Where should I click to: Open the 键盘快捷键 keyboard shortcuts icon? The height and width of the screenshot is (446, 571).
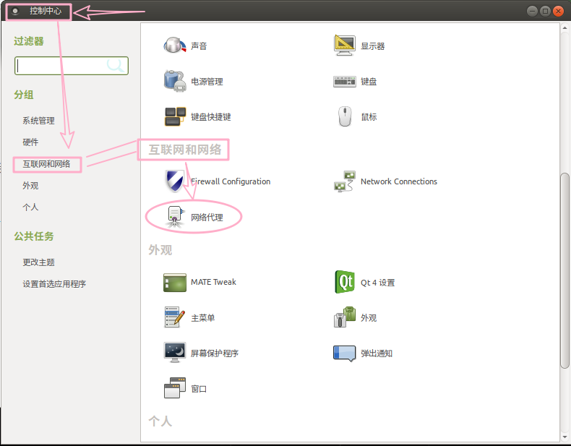(175, 116)
